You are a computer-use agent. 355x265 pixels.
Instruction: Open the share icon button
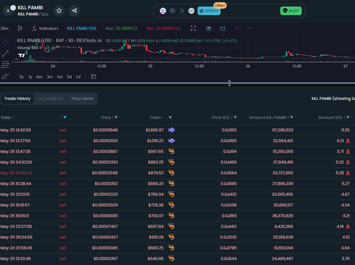[x=74, y=11]
